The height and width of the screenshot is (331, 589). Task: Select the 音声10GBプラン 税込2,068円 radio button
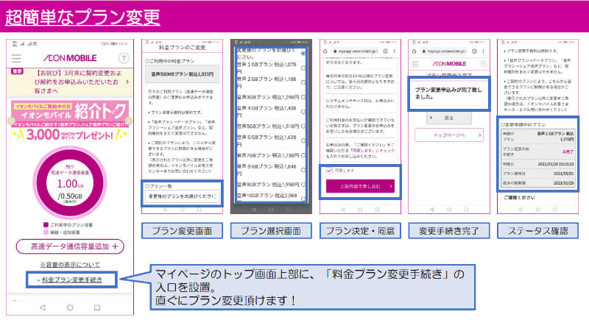[303, 199]
